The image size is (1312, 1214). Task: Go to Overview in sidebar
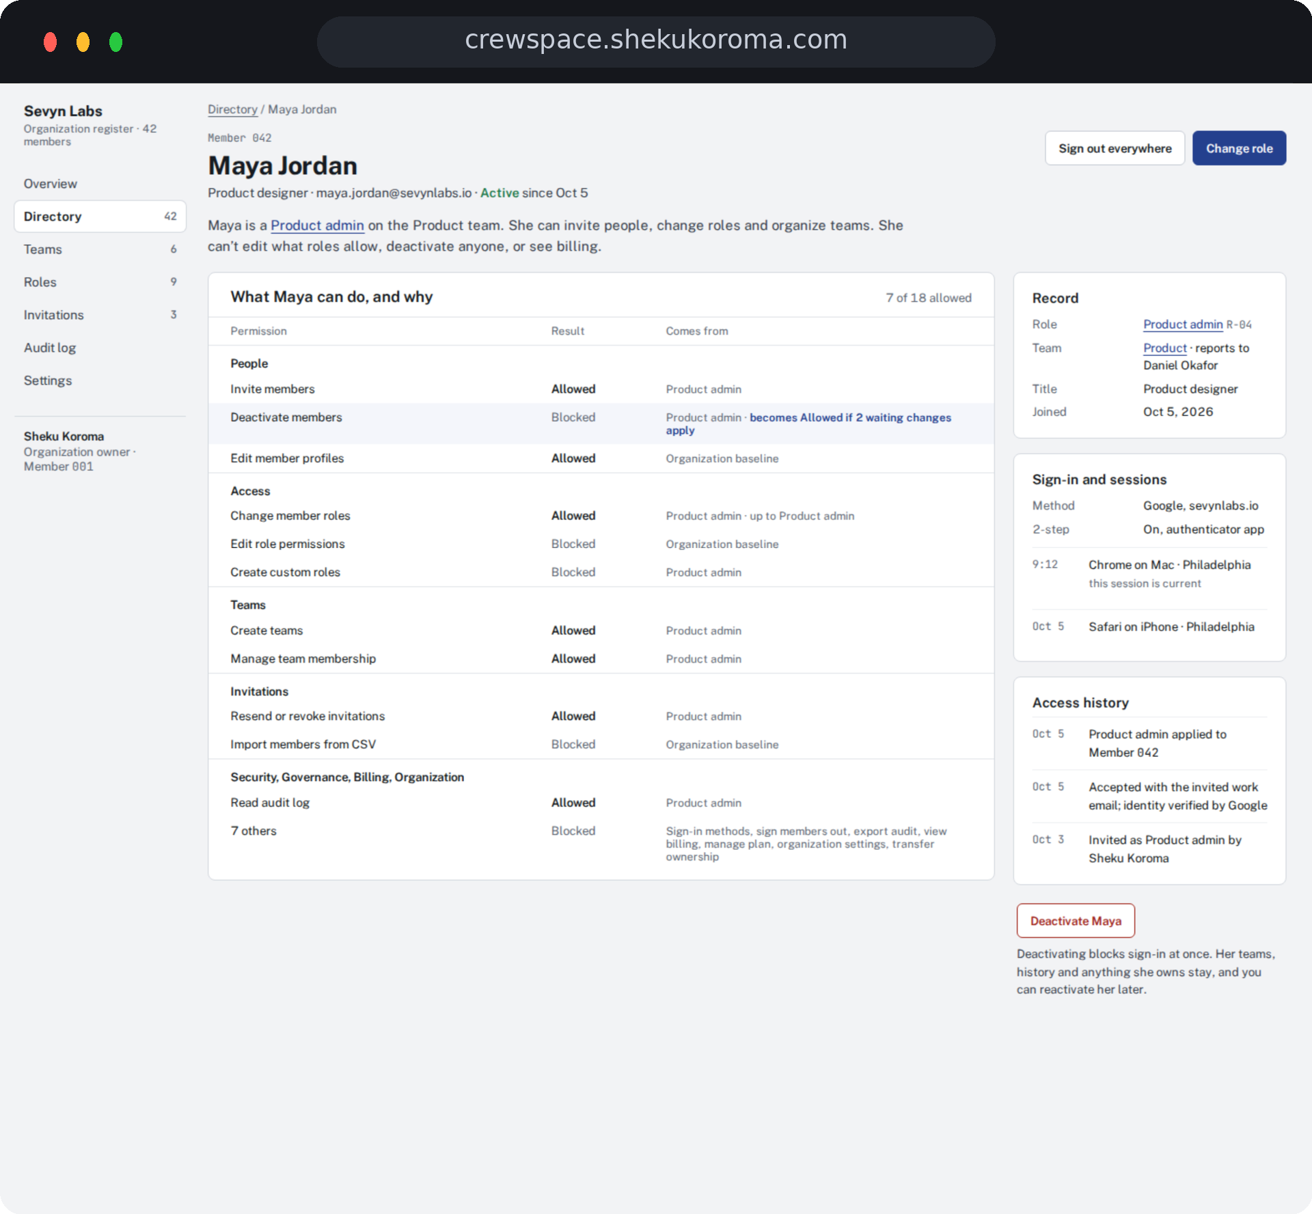100,184
